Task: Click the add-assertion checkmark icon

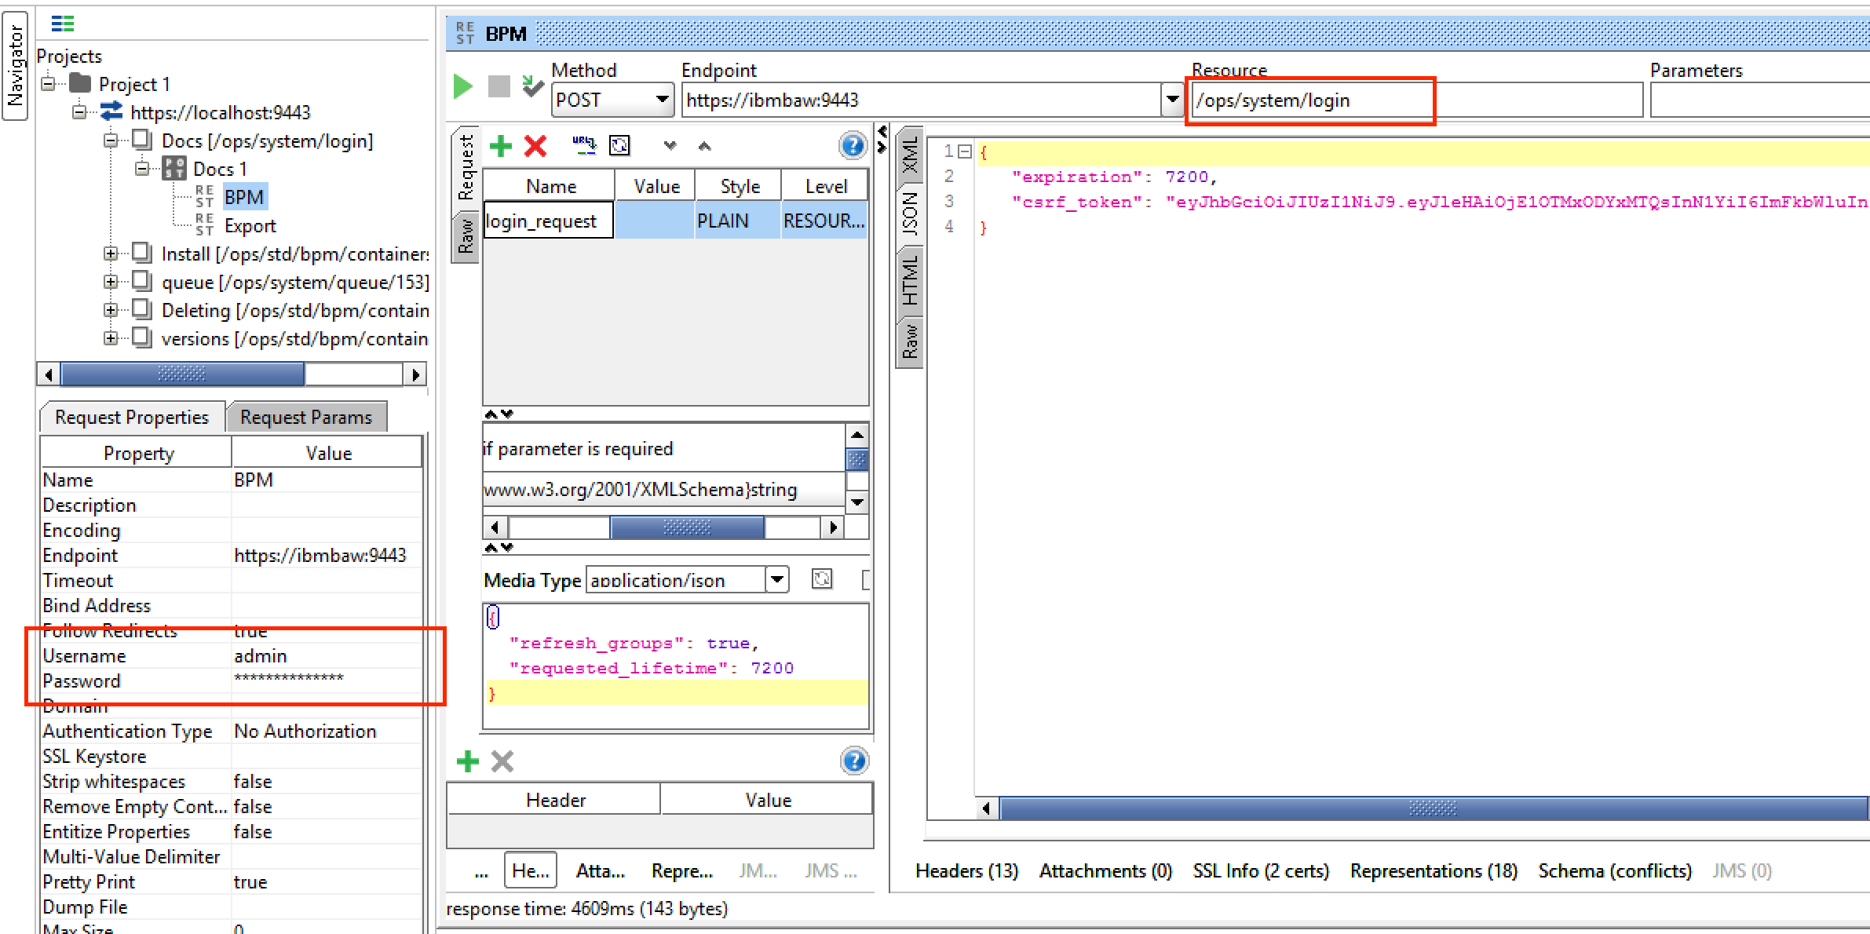Action: click(533, 86)
